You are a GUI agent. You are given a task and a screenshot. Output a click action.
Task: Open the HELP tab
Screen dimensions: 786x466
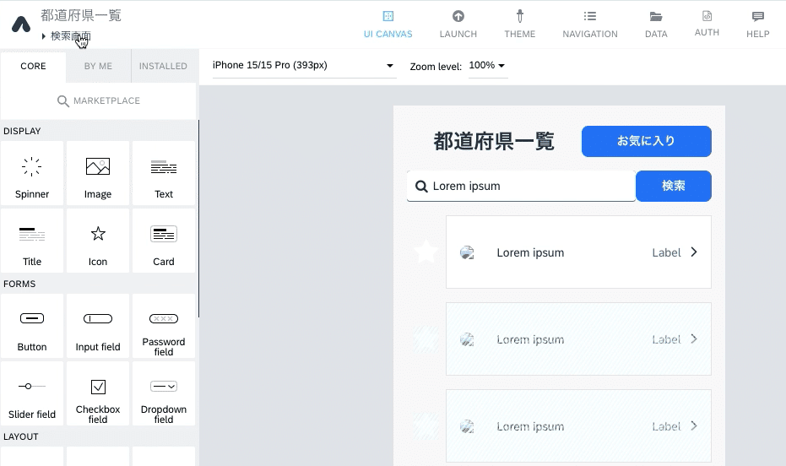(x=758, y=24)
